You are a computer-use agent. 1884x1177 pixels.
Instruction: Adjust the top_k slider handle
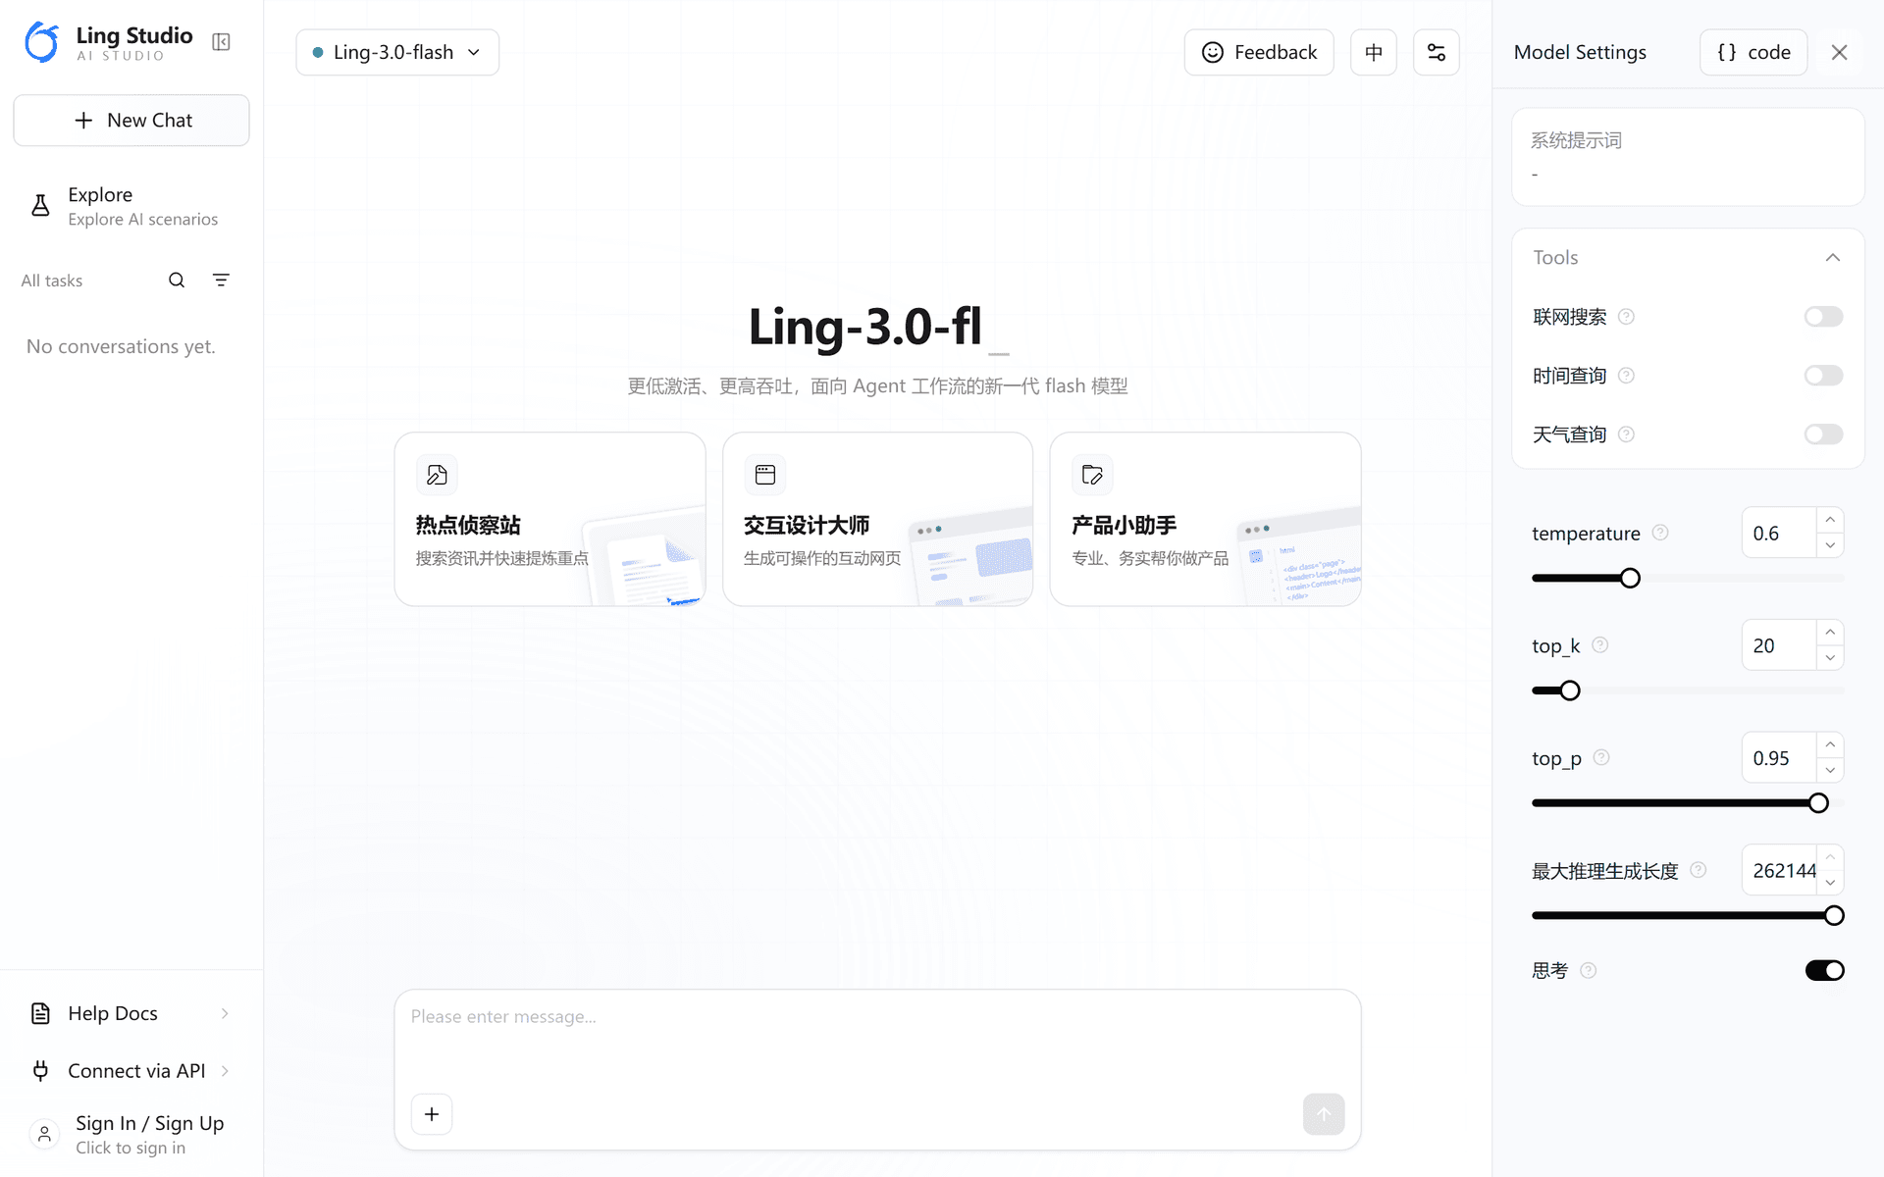click(1570, 691)
